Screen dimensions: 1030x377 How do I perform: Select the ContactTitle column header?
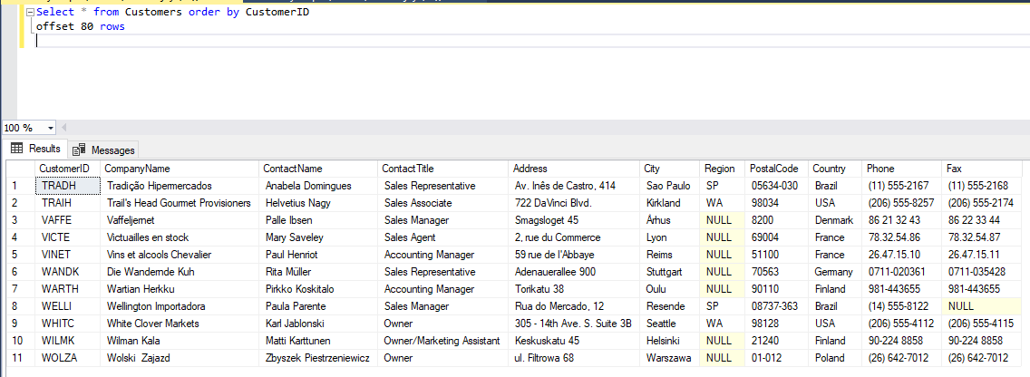click(408, 169)
